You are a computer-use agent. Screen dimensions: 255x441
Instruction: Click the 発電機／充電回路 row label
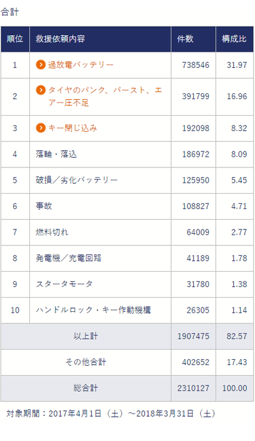(68, 258)
